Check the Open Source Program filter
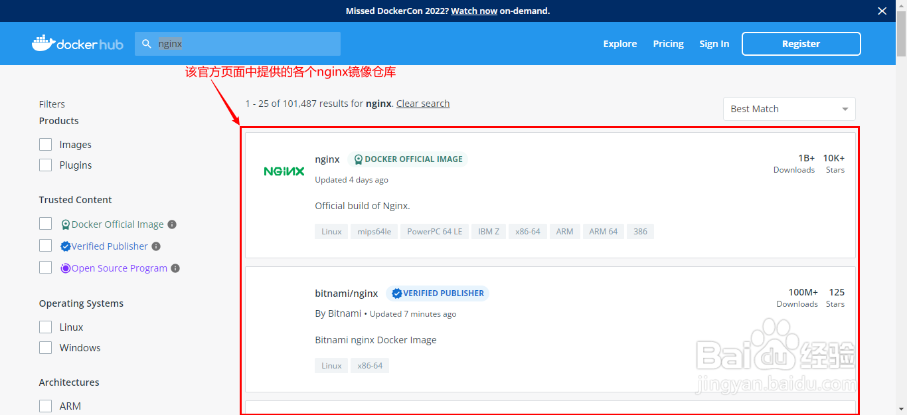Image resolution: width=907 pixels, height=415 pixels. click(45, 268)
